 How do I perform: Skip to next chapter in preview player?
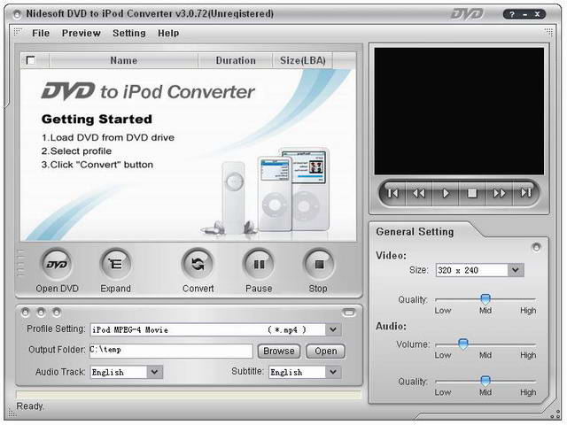click(525, 194)
